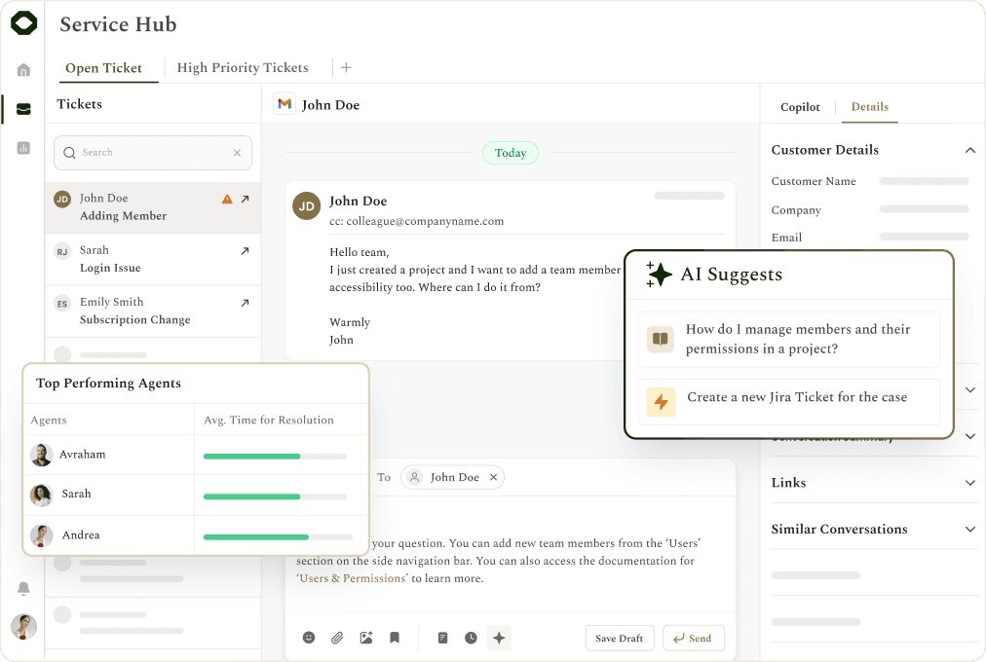
Task: Click Sarah's resolution time bar in agents table
Action: click(x=275, y=496)
